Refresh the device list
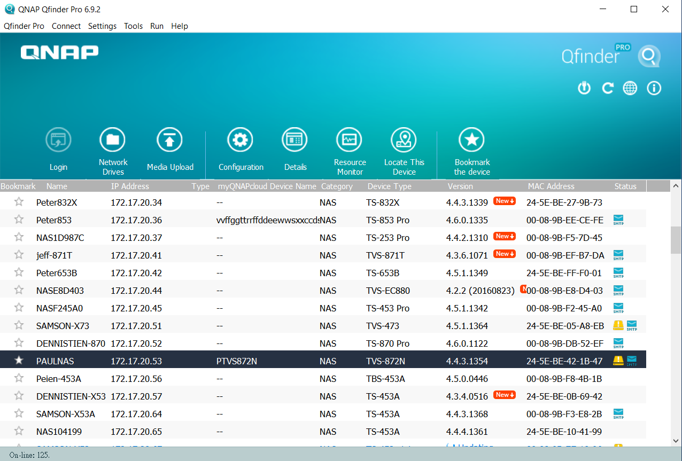Screen dimensions: 682x461 pos(608,88)
